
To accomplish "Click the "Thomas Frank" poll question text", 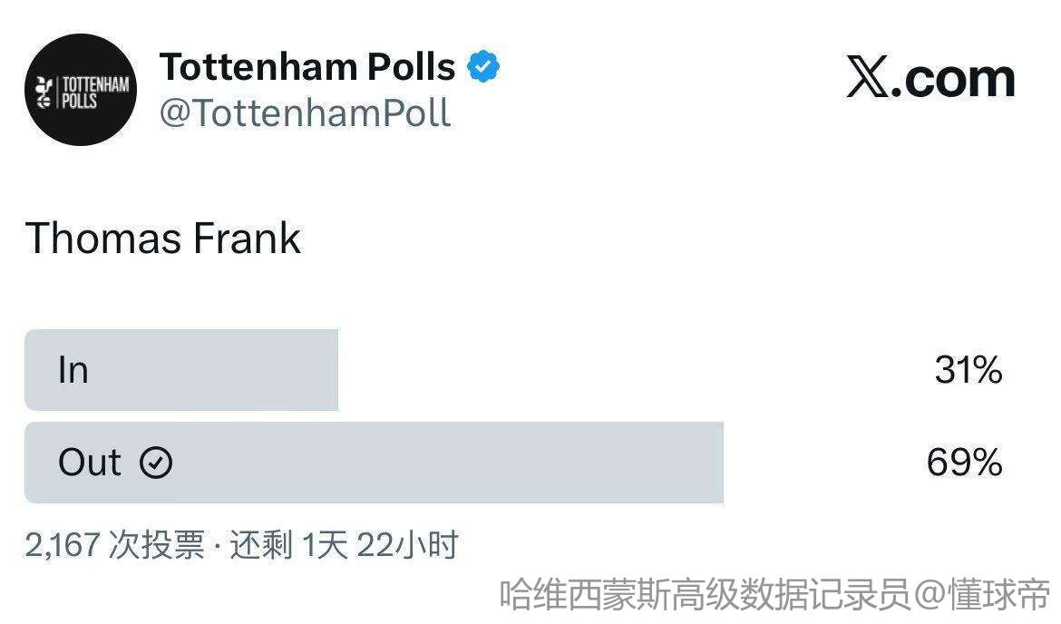I will pos(163,239).
